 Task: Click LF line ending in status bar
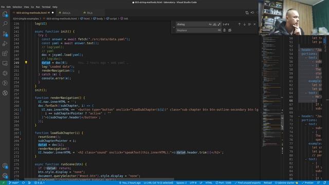(201, 183)
